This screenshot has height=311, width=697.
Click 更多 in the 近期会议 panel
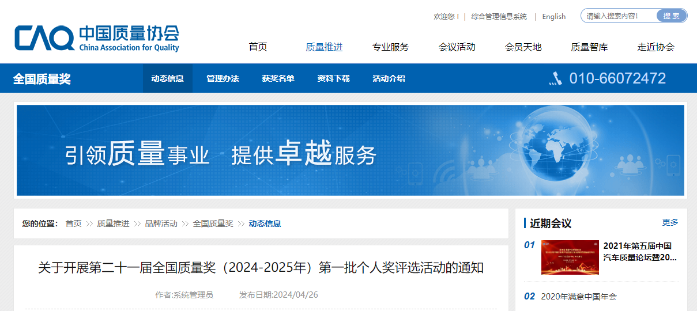pos(670,222)
